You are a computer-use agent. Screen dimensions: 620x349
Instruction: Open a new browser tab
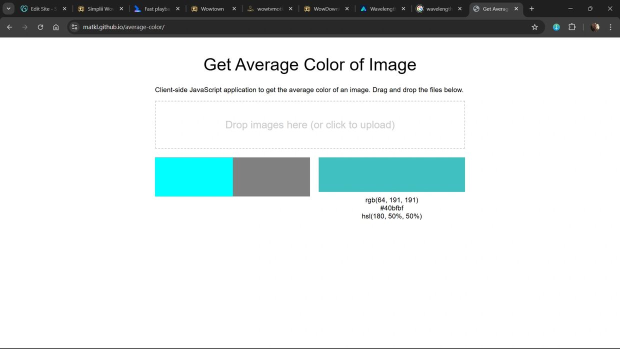point(531,8)
